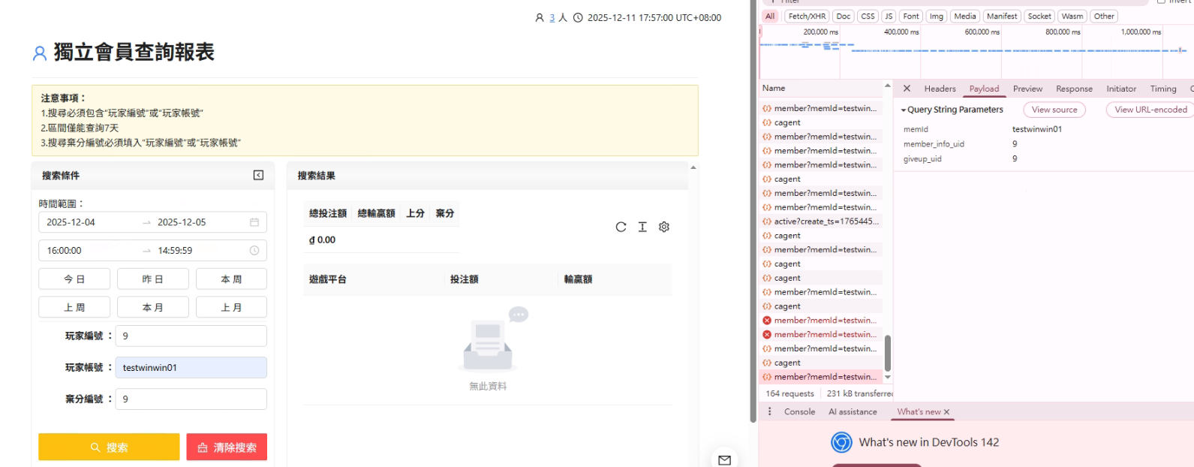
Task: Close the What's new drawer tab
Action: tap(947, 412)
